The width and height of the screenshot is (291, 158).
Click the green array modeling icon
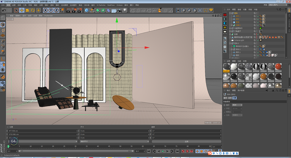coord(103,10)
